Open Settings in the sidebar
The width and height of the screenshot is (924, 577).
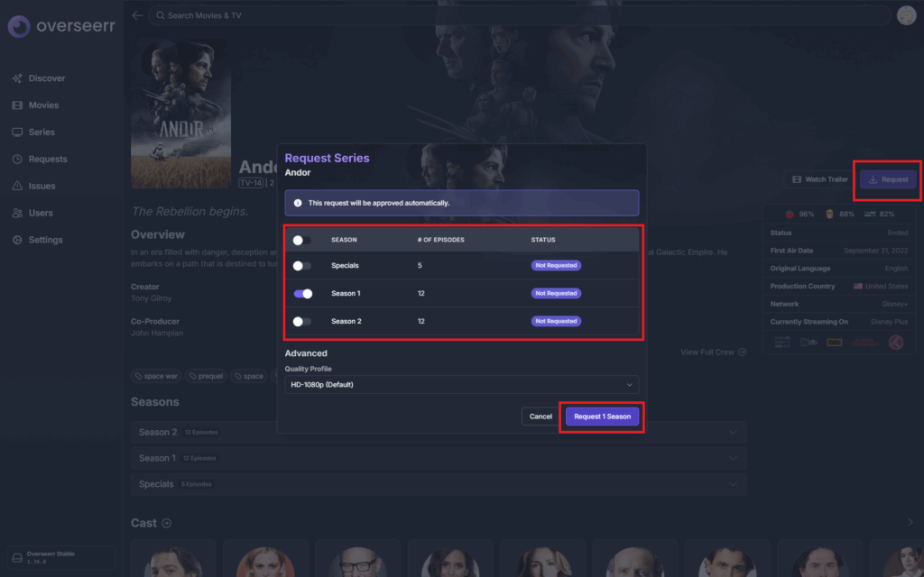38,240
